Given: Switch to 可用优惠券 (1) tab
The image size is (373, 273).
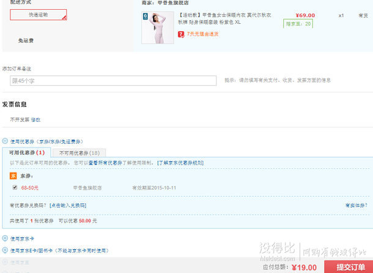Looking at the screenshot, I should click(27, 152).
